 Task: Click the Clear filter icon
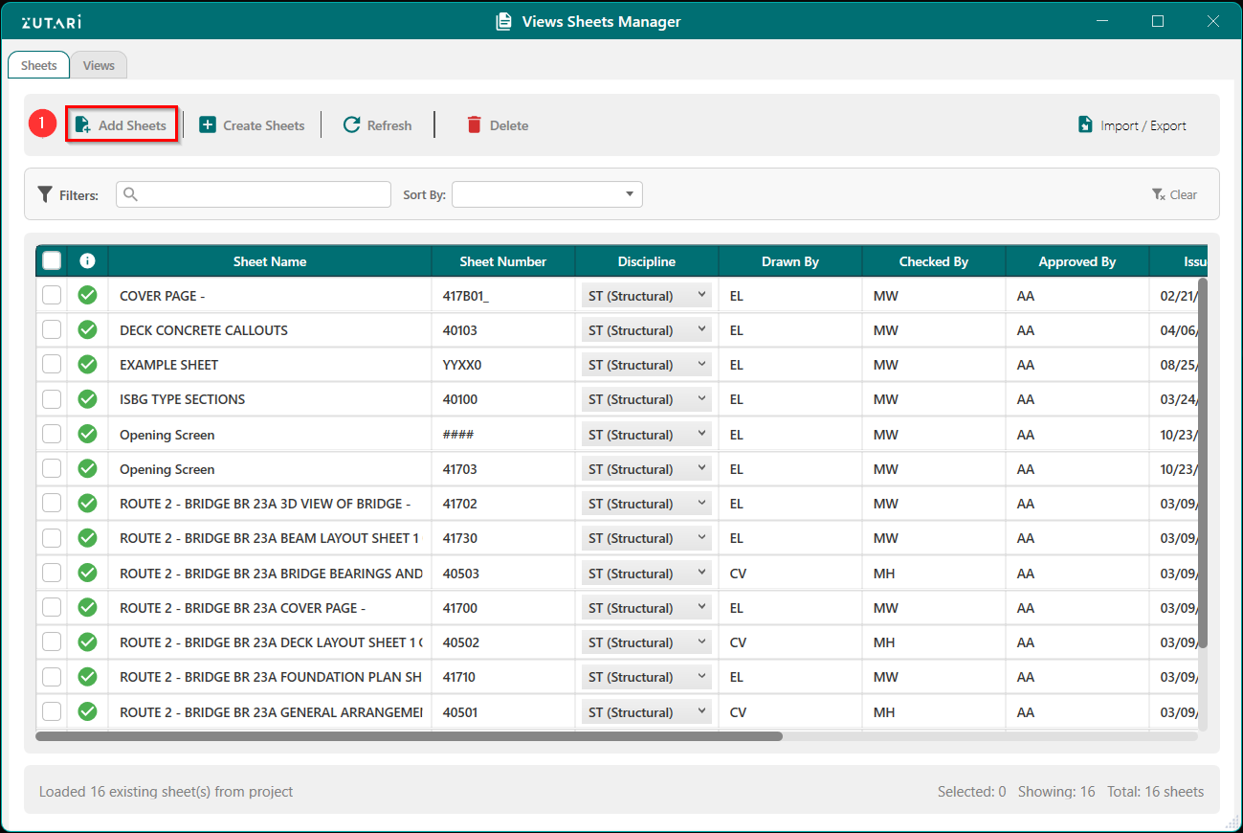[1159, 195]
